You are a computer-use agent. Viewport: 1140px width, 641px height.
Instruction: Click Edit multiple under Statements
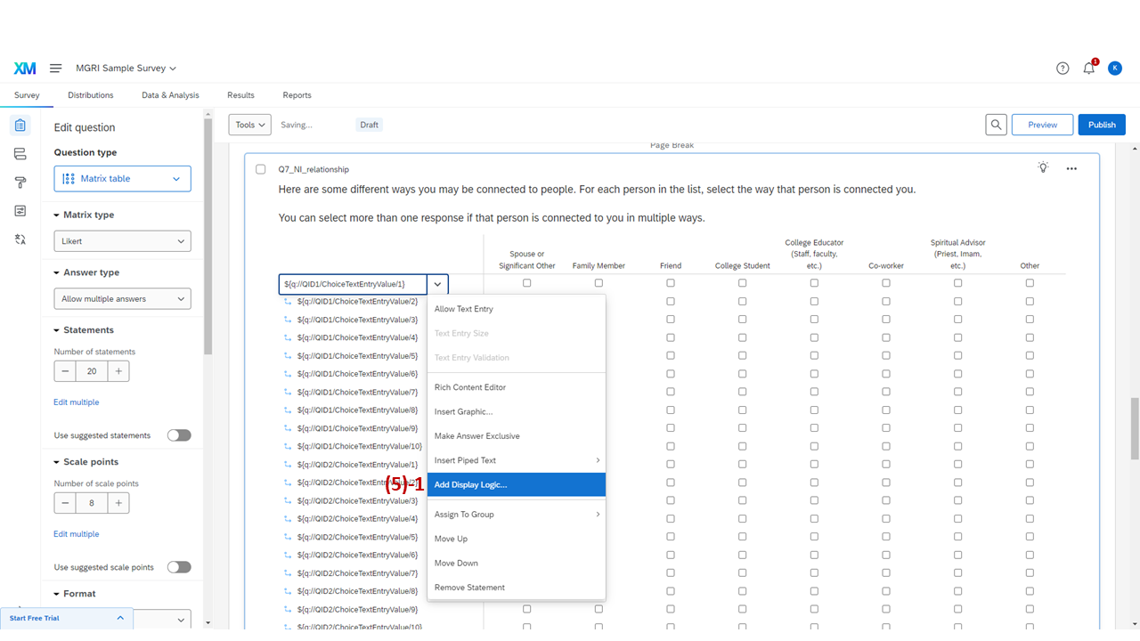coord(76,402)
